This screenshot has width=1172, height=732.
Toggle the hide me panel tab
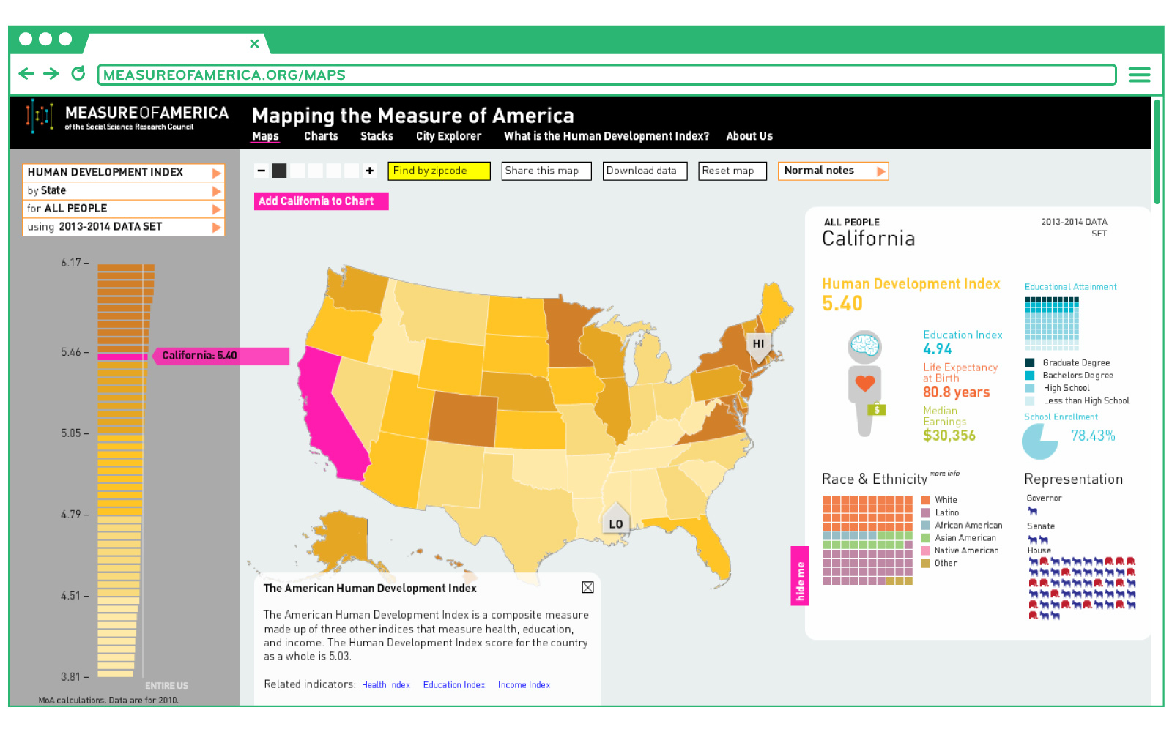tap(799, 576)
